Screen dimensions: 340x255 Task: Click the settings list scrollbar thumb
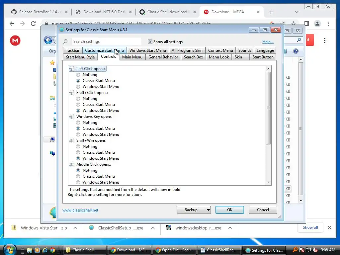coord(268,108)
